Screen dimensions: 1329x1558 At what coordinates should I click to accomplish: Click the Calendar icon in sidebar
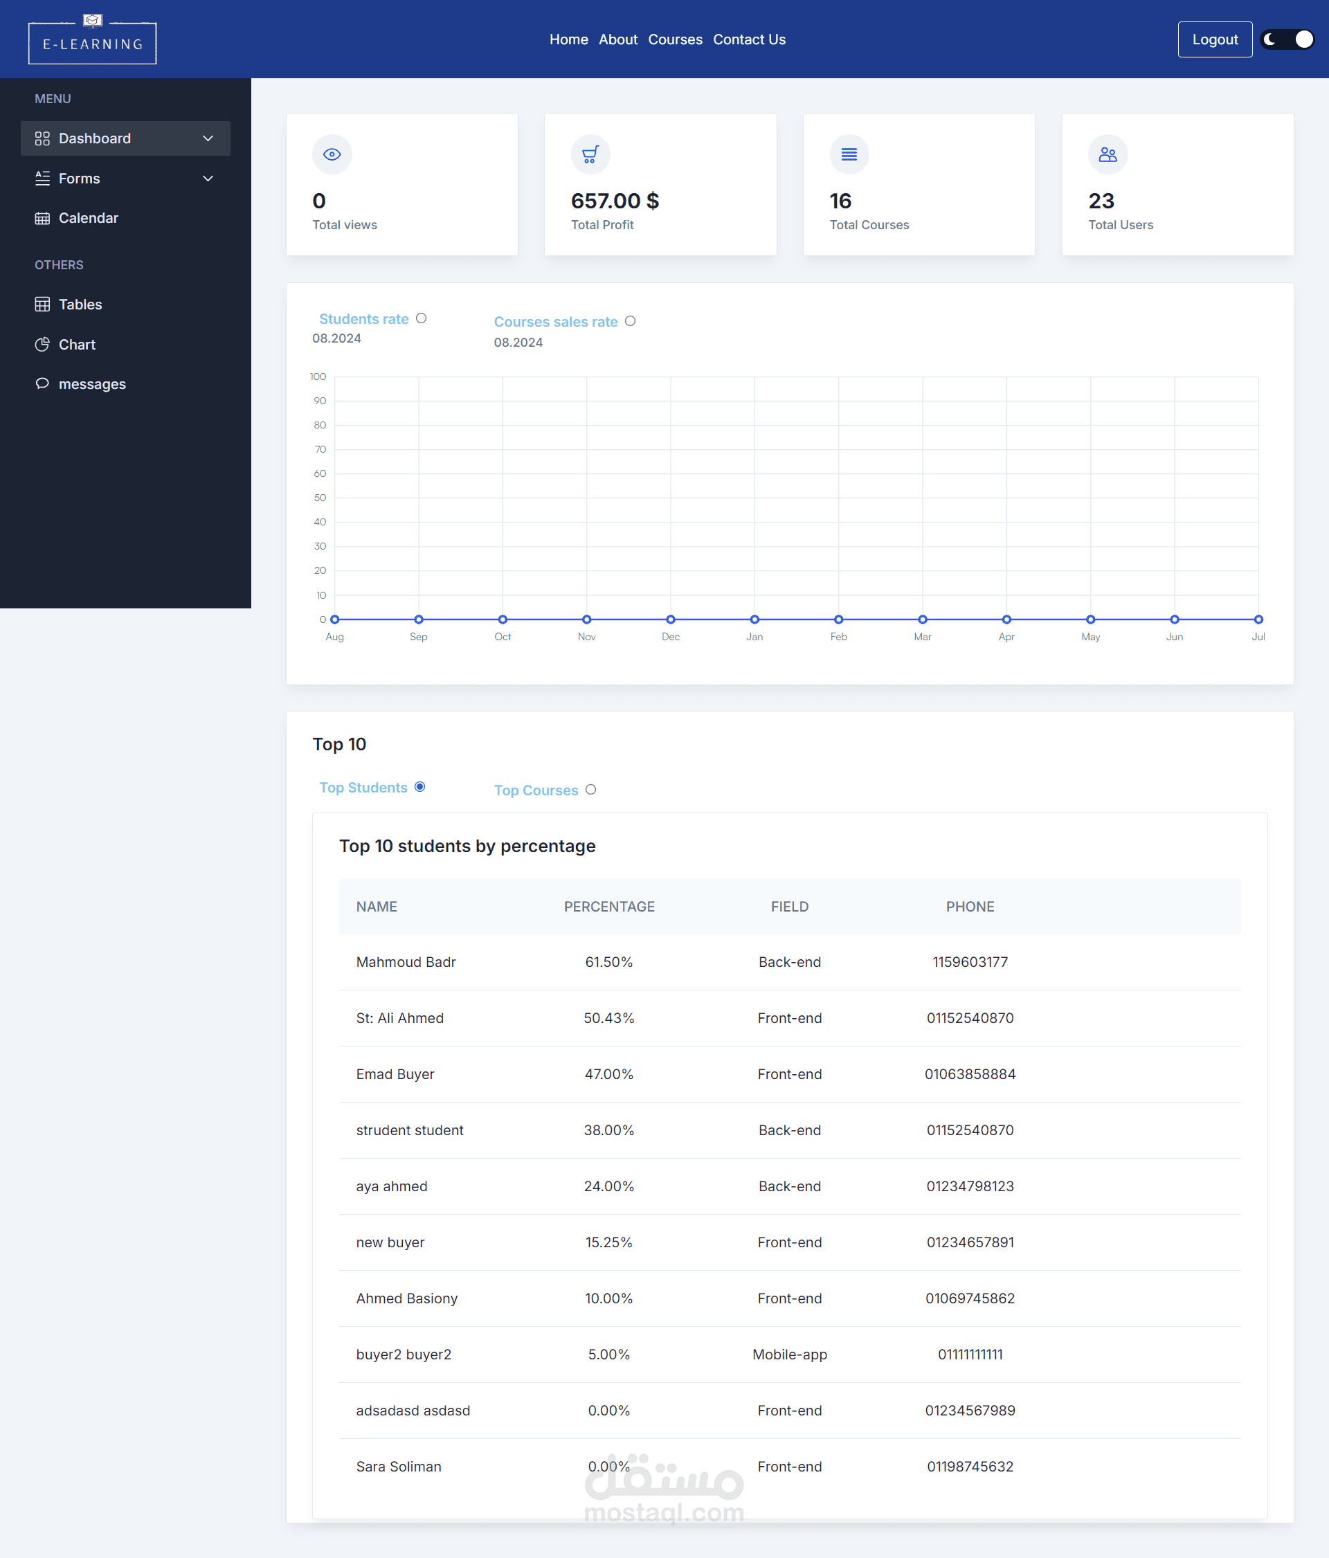point(42,218)
